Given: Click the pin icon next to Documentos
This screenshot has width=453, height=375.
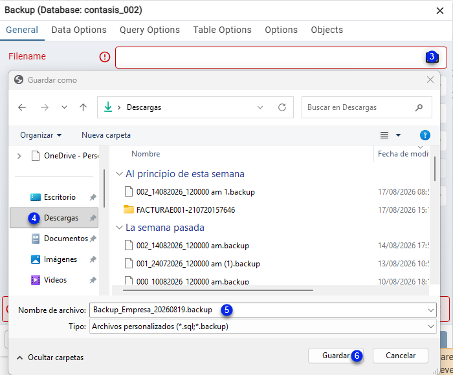Looking at the screenshot, I should pos(93,239).
